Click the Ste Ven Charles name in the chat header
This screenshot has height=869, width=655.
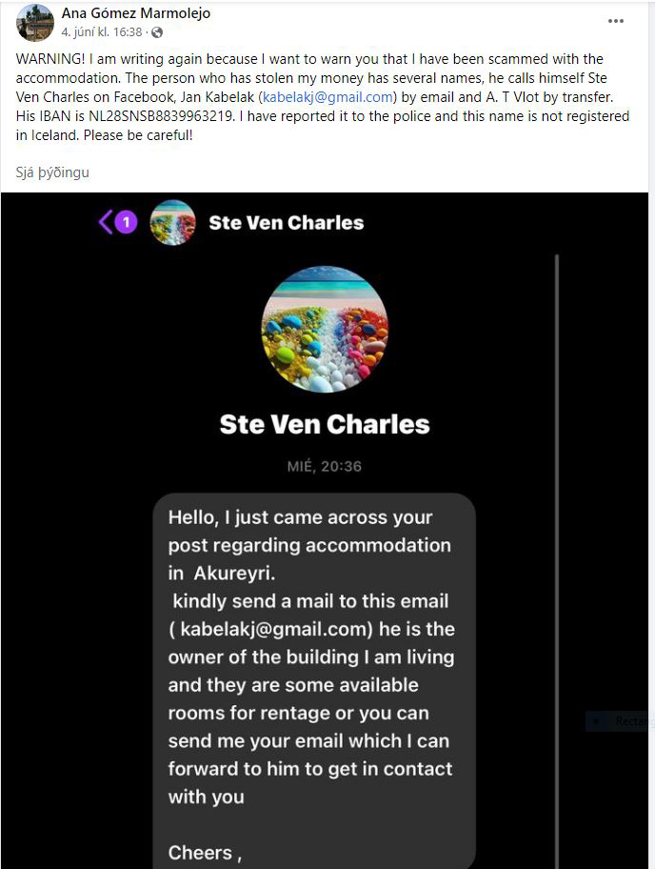click(x=287, y=223)
